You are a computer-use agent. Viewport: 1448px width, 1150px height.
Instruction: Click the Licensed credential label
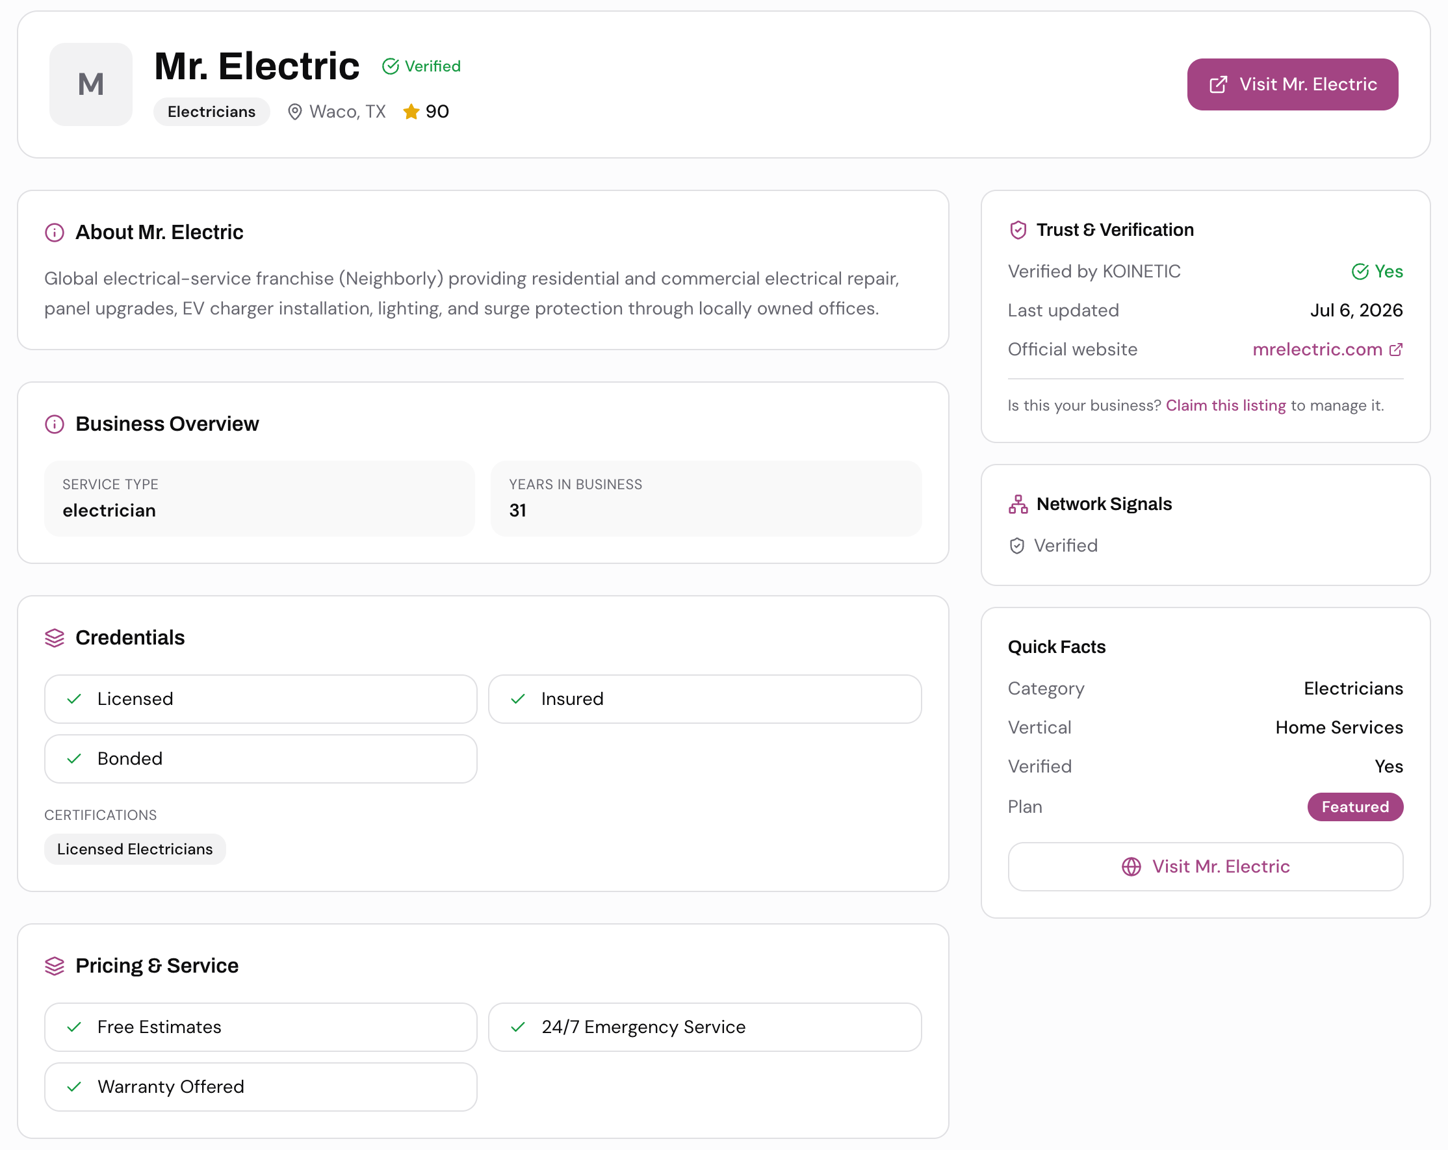(135, 699)
